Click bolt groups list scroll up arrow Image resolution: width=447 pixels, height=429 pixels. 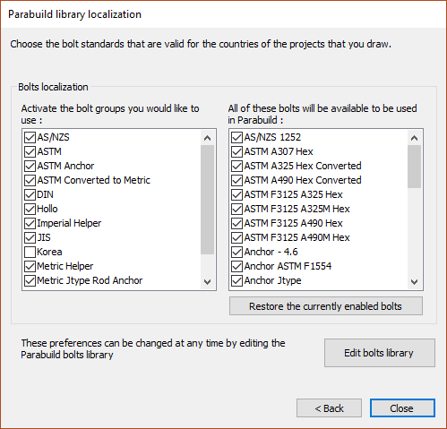pyautogui.click(x=207, y=138)
